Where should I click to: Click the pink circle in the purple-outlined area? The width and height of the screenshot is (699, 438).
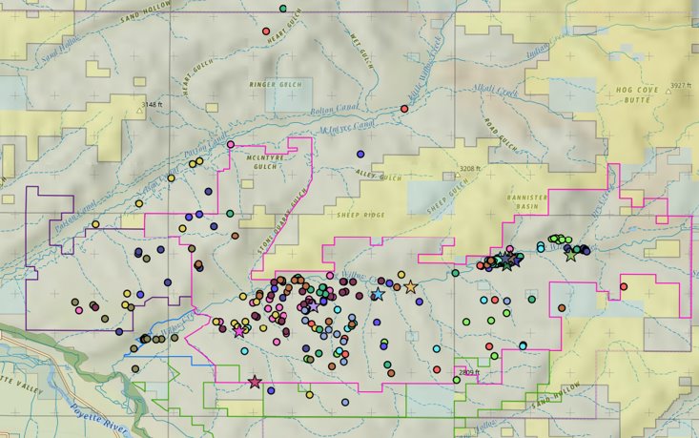pos(79,310)
